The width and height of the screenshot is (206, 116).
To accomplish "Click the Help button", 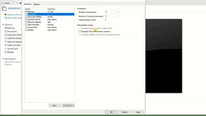I will click(138, 112).
